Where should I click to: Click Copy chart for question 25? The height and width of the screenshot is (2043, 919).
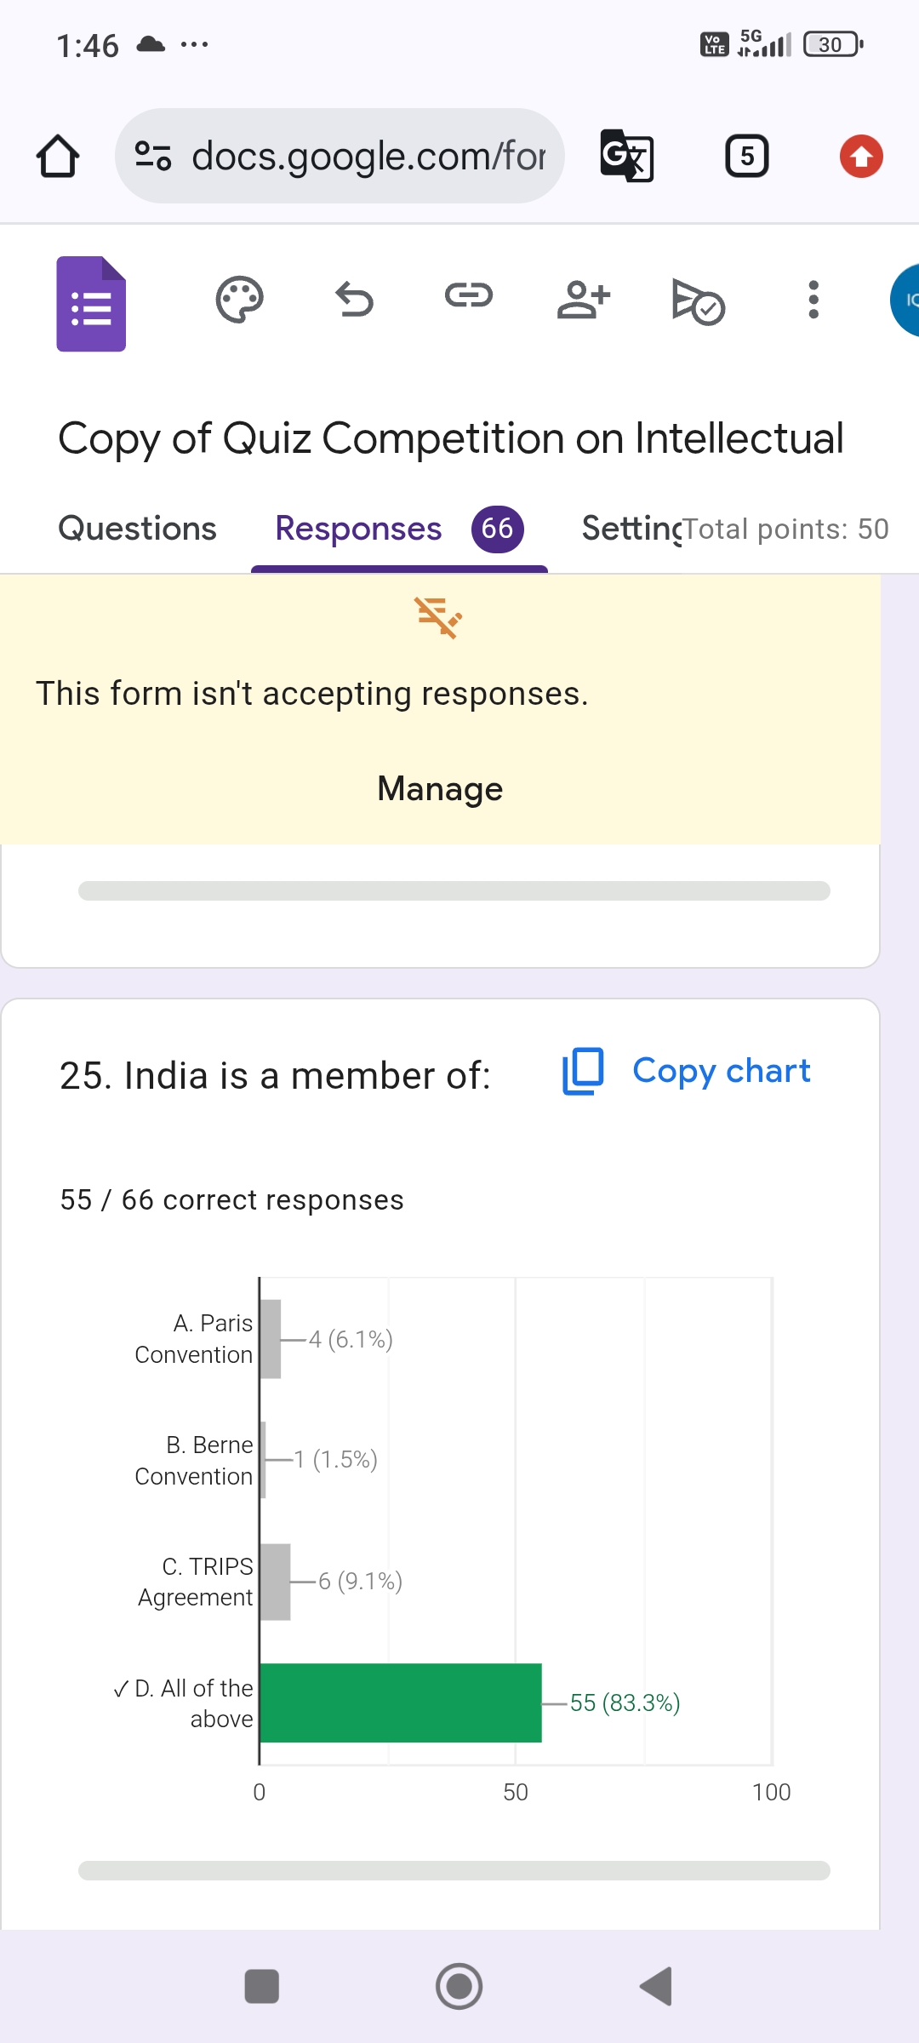click(x=687, y=1071)
